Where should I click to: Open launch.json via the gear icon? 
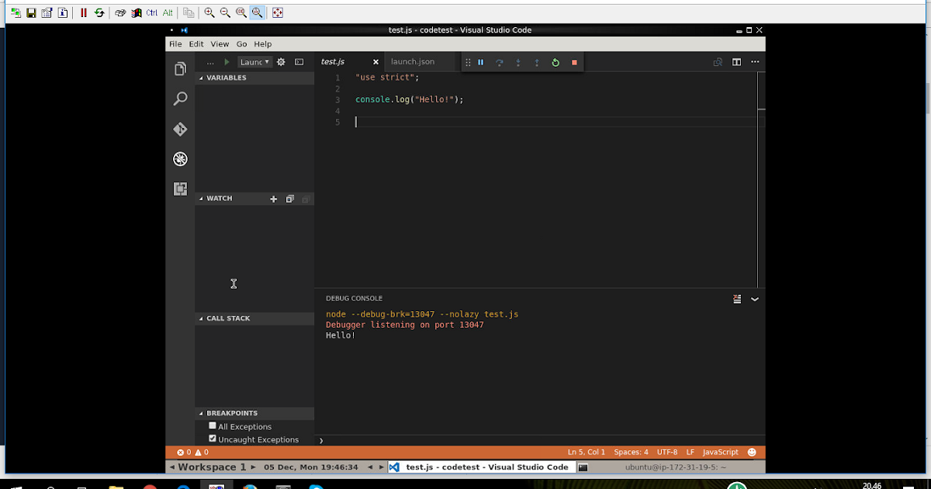(x=281, y=62)
